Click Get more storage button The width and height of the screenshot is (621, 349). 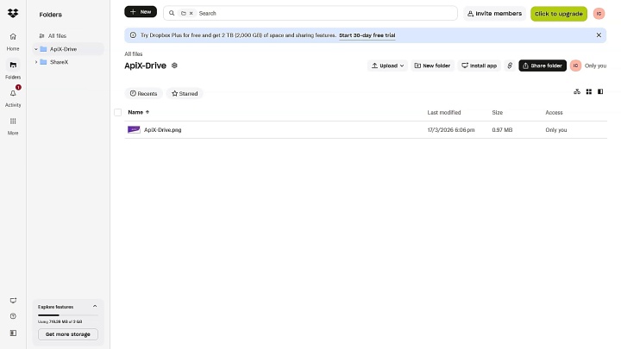click(x=68, y=334)
